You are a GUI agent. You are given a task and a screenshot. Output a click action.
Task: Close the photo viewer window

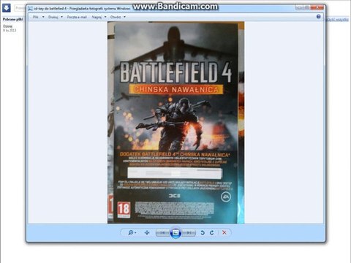point(317,7)
